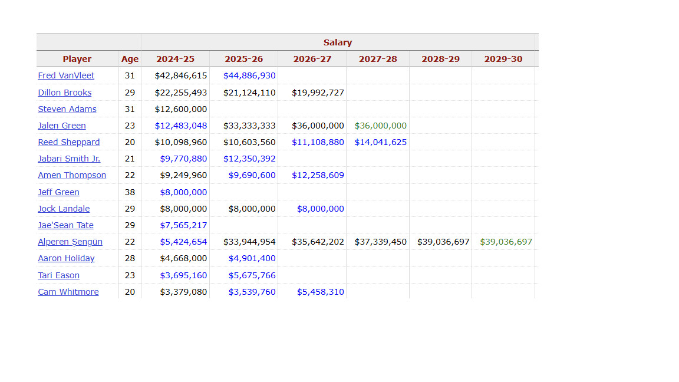Select Reed Sheppard's $11,108,880 salary
679x382 pixels.
[x=318, y=142]
